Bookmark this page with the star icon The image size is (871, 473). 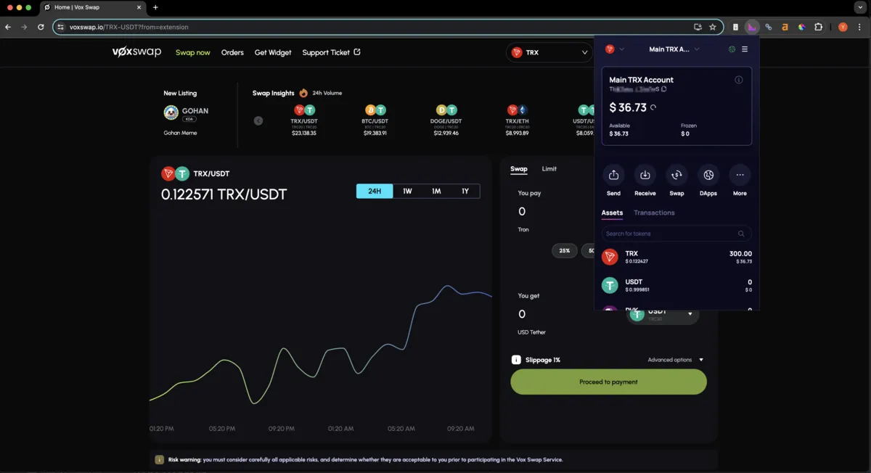click(x=713, y=27)
